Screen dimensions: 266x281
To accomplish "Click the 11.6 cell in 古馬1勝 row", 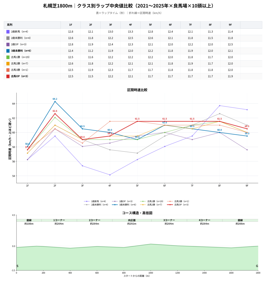I will [x=91, y=57].
